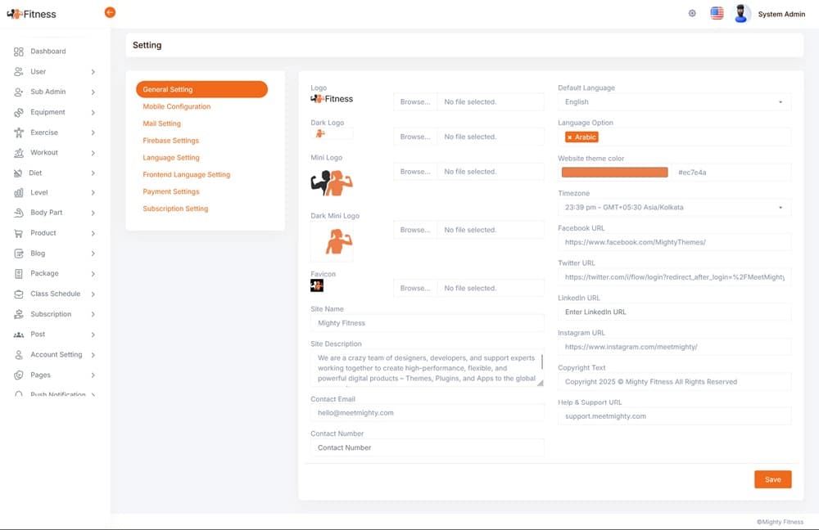Viewport: 819px width, 530px height.
Task: Click the Site Name input field
Action: point(427,323)
